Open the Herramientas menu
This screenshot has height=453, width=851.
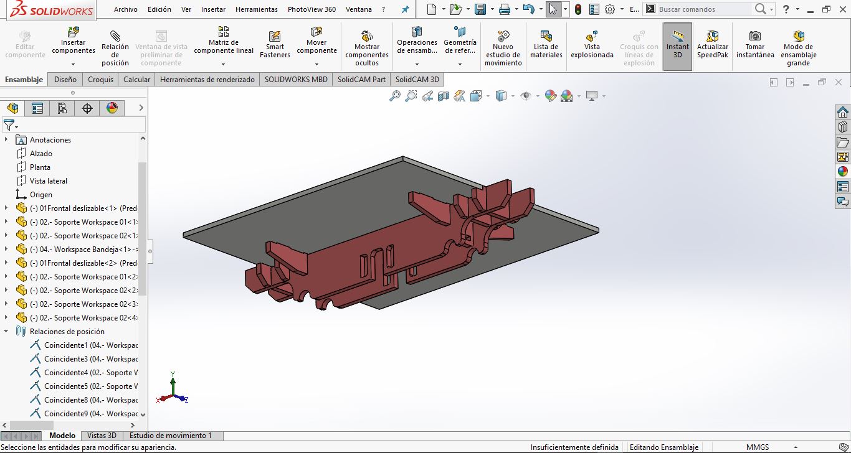256,9
